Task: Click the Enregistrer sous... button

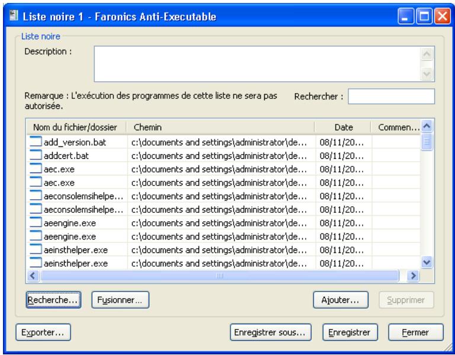Action: coord(270,332)
